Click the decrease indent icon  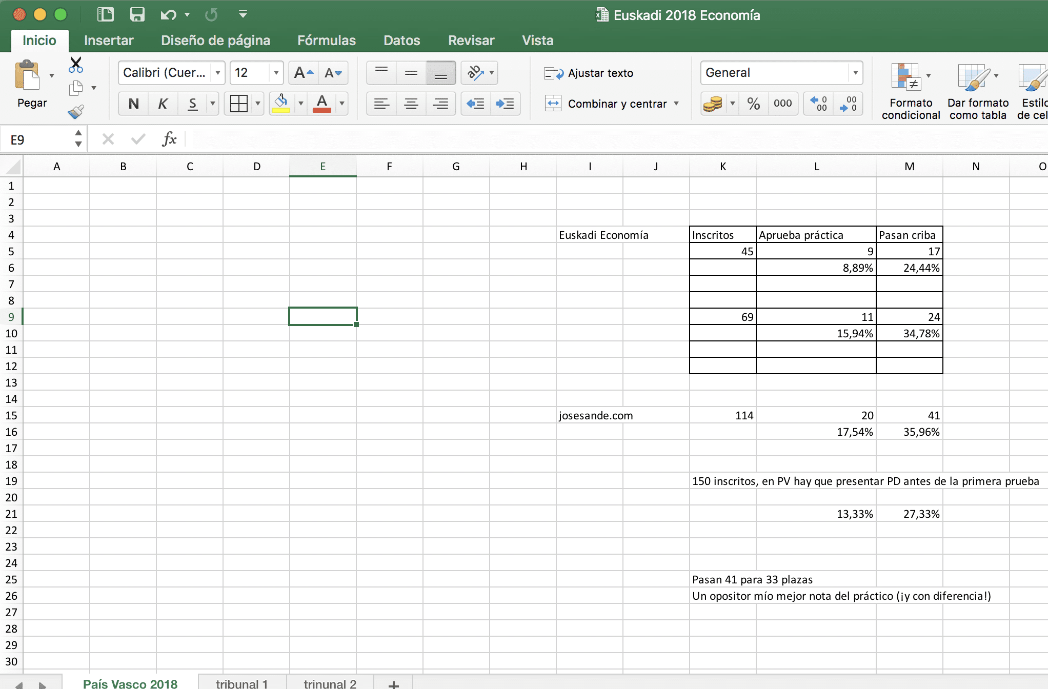tap(475, 104)
